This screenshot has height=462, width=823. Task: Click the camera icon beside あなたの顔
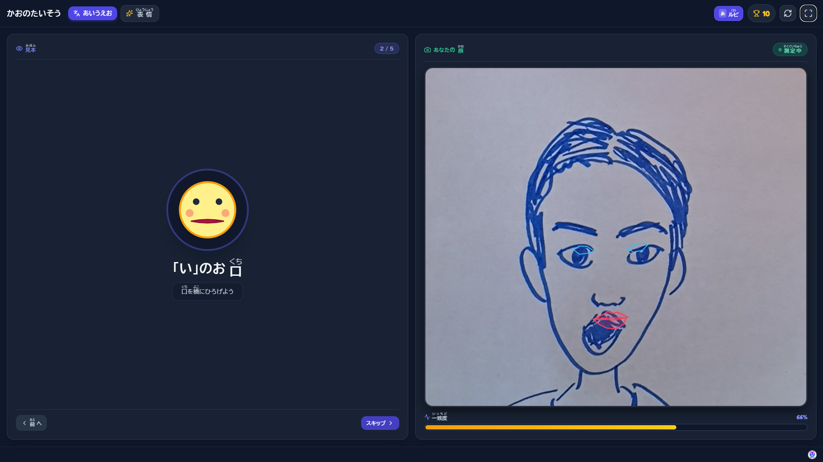click(428, 50)
